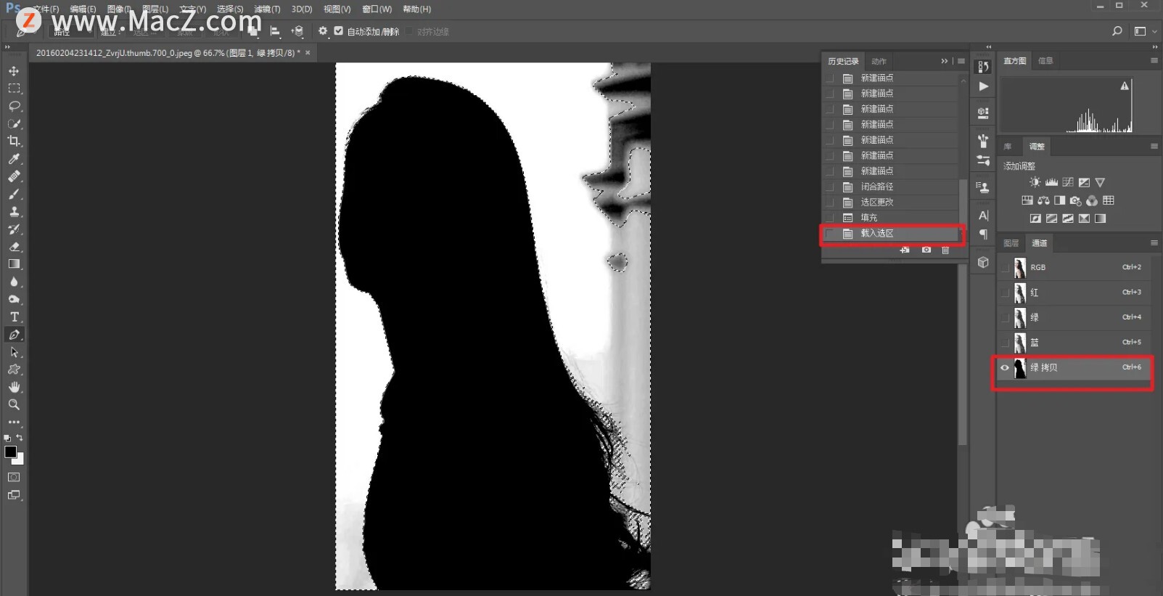The width and height of the screenshot is (1163, 596).
Task: Click the histogram cached data warning icon
Action: pyautogui.click(x=1125, y=86)
